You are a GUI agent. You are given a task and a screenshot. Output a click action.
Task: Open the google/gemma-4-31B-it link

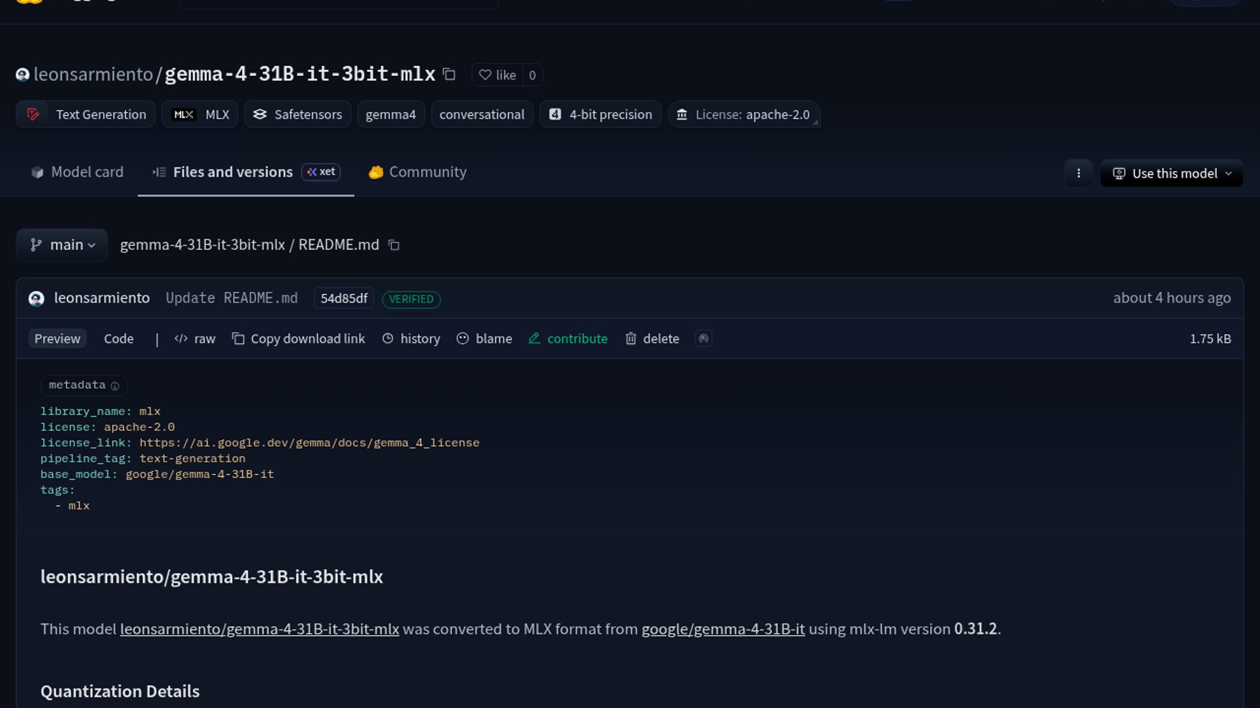pyautogui.click(x=723, y=629)
